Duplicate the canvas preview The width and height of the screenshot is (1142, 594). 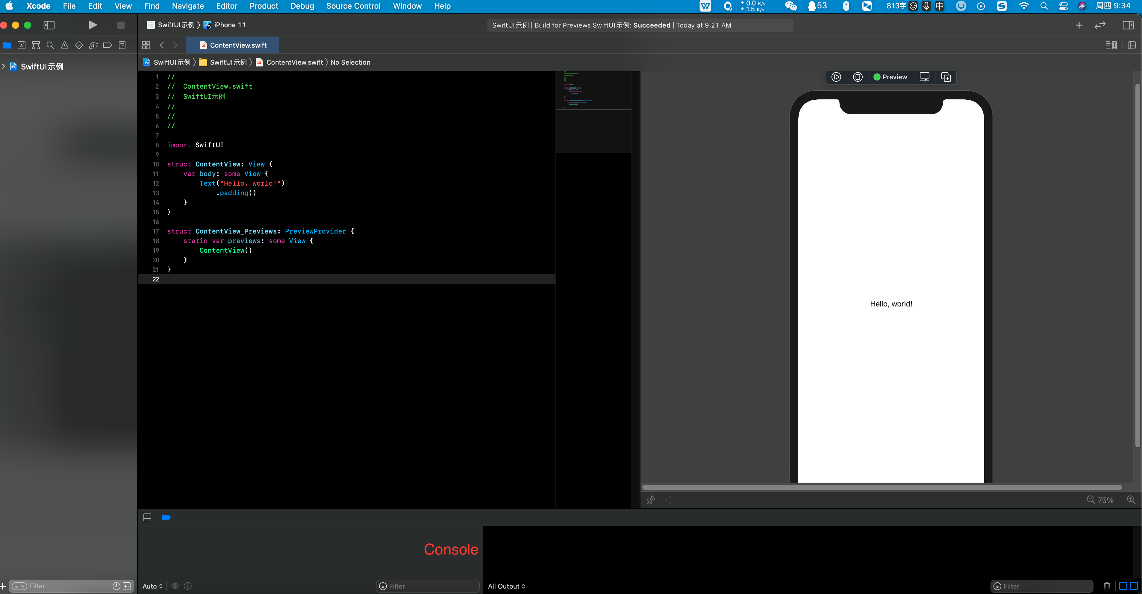pos(946,77)
